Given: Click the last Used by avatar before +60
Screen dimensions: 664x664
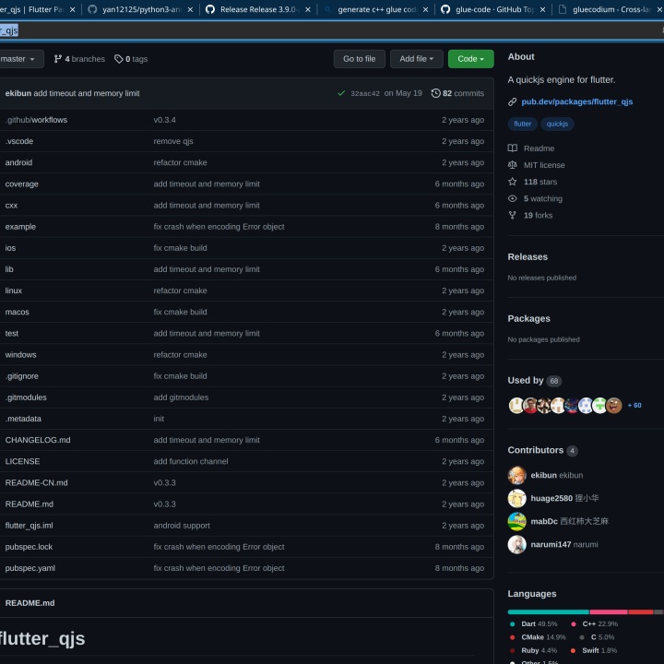Looking at the screenshot, I should [613, 405].
